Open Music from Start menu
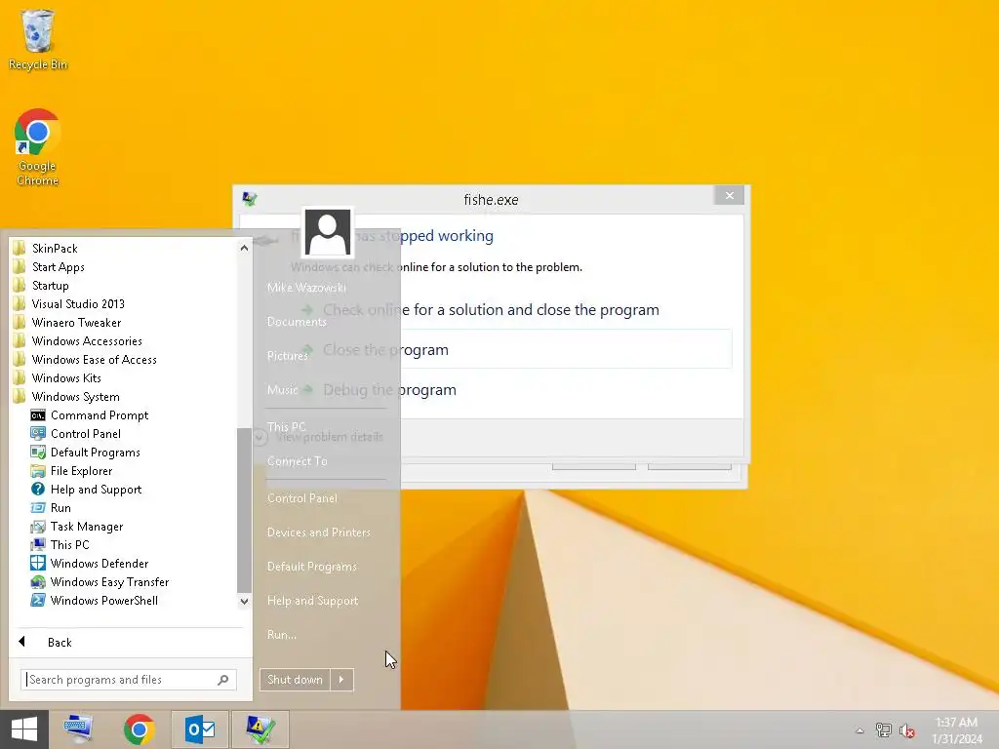 coord(282,389)
